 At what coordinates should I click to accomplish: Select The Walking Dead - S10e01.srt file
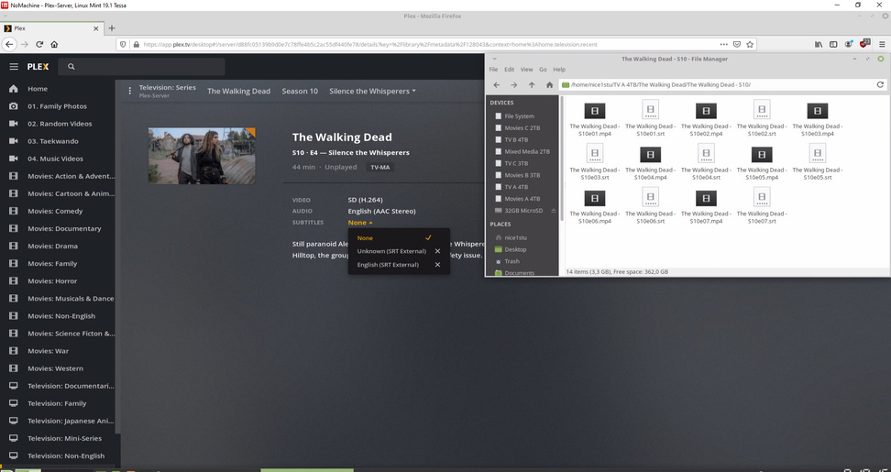(x=651, y=119)
